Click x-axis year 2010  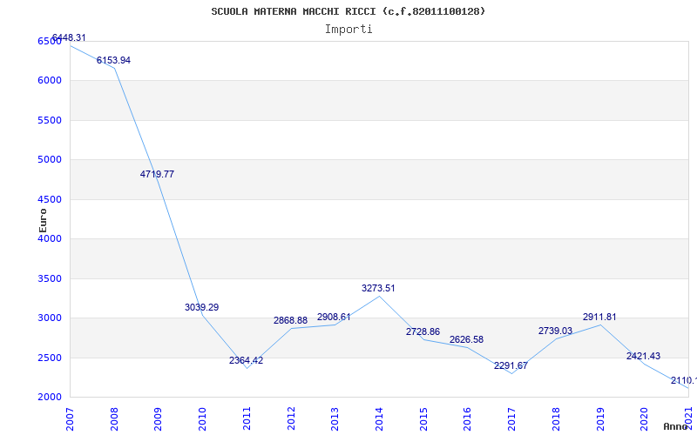coord(202,418)
